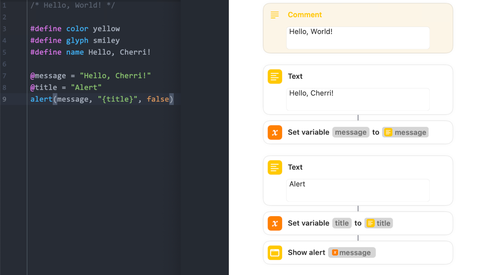Image resolution: width=489 pixels, height=275 pixels.
Task: Click the yellow icon on the Alert Text action
Action: [275, 167]
